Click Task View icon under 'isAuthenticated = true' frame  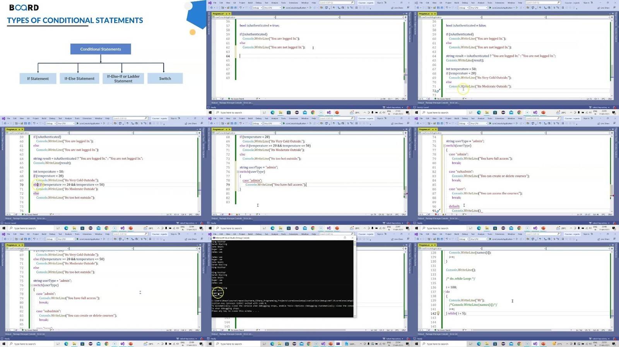(x=265, y=113)
